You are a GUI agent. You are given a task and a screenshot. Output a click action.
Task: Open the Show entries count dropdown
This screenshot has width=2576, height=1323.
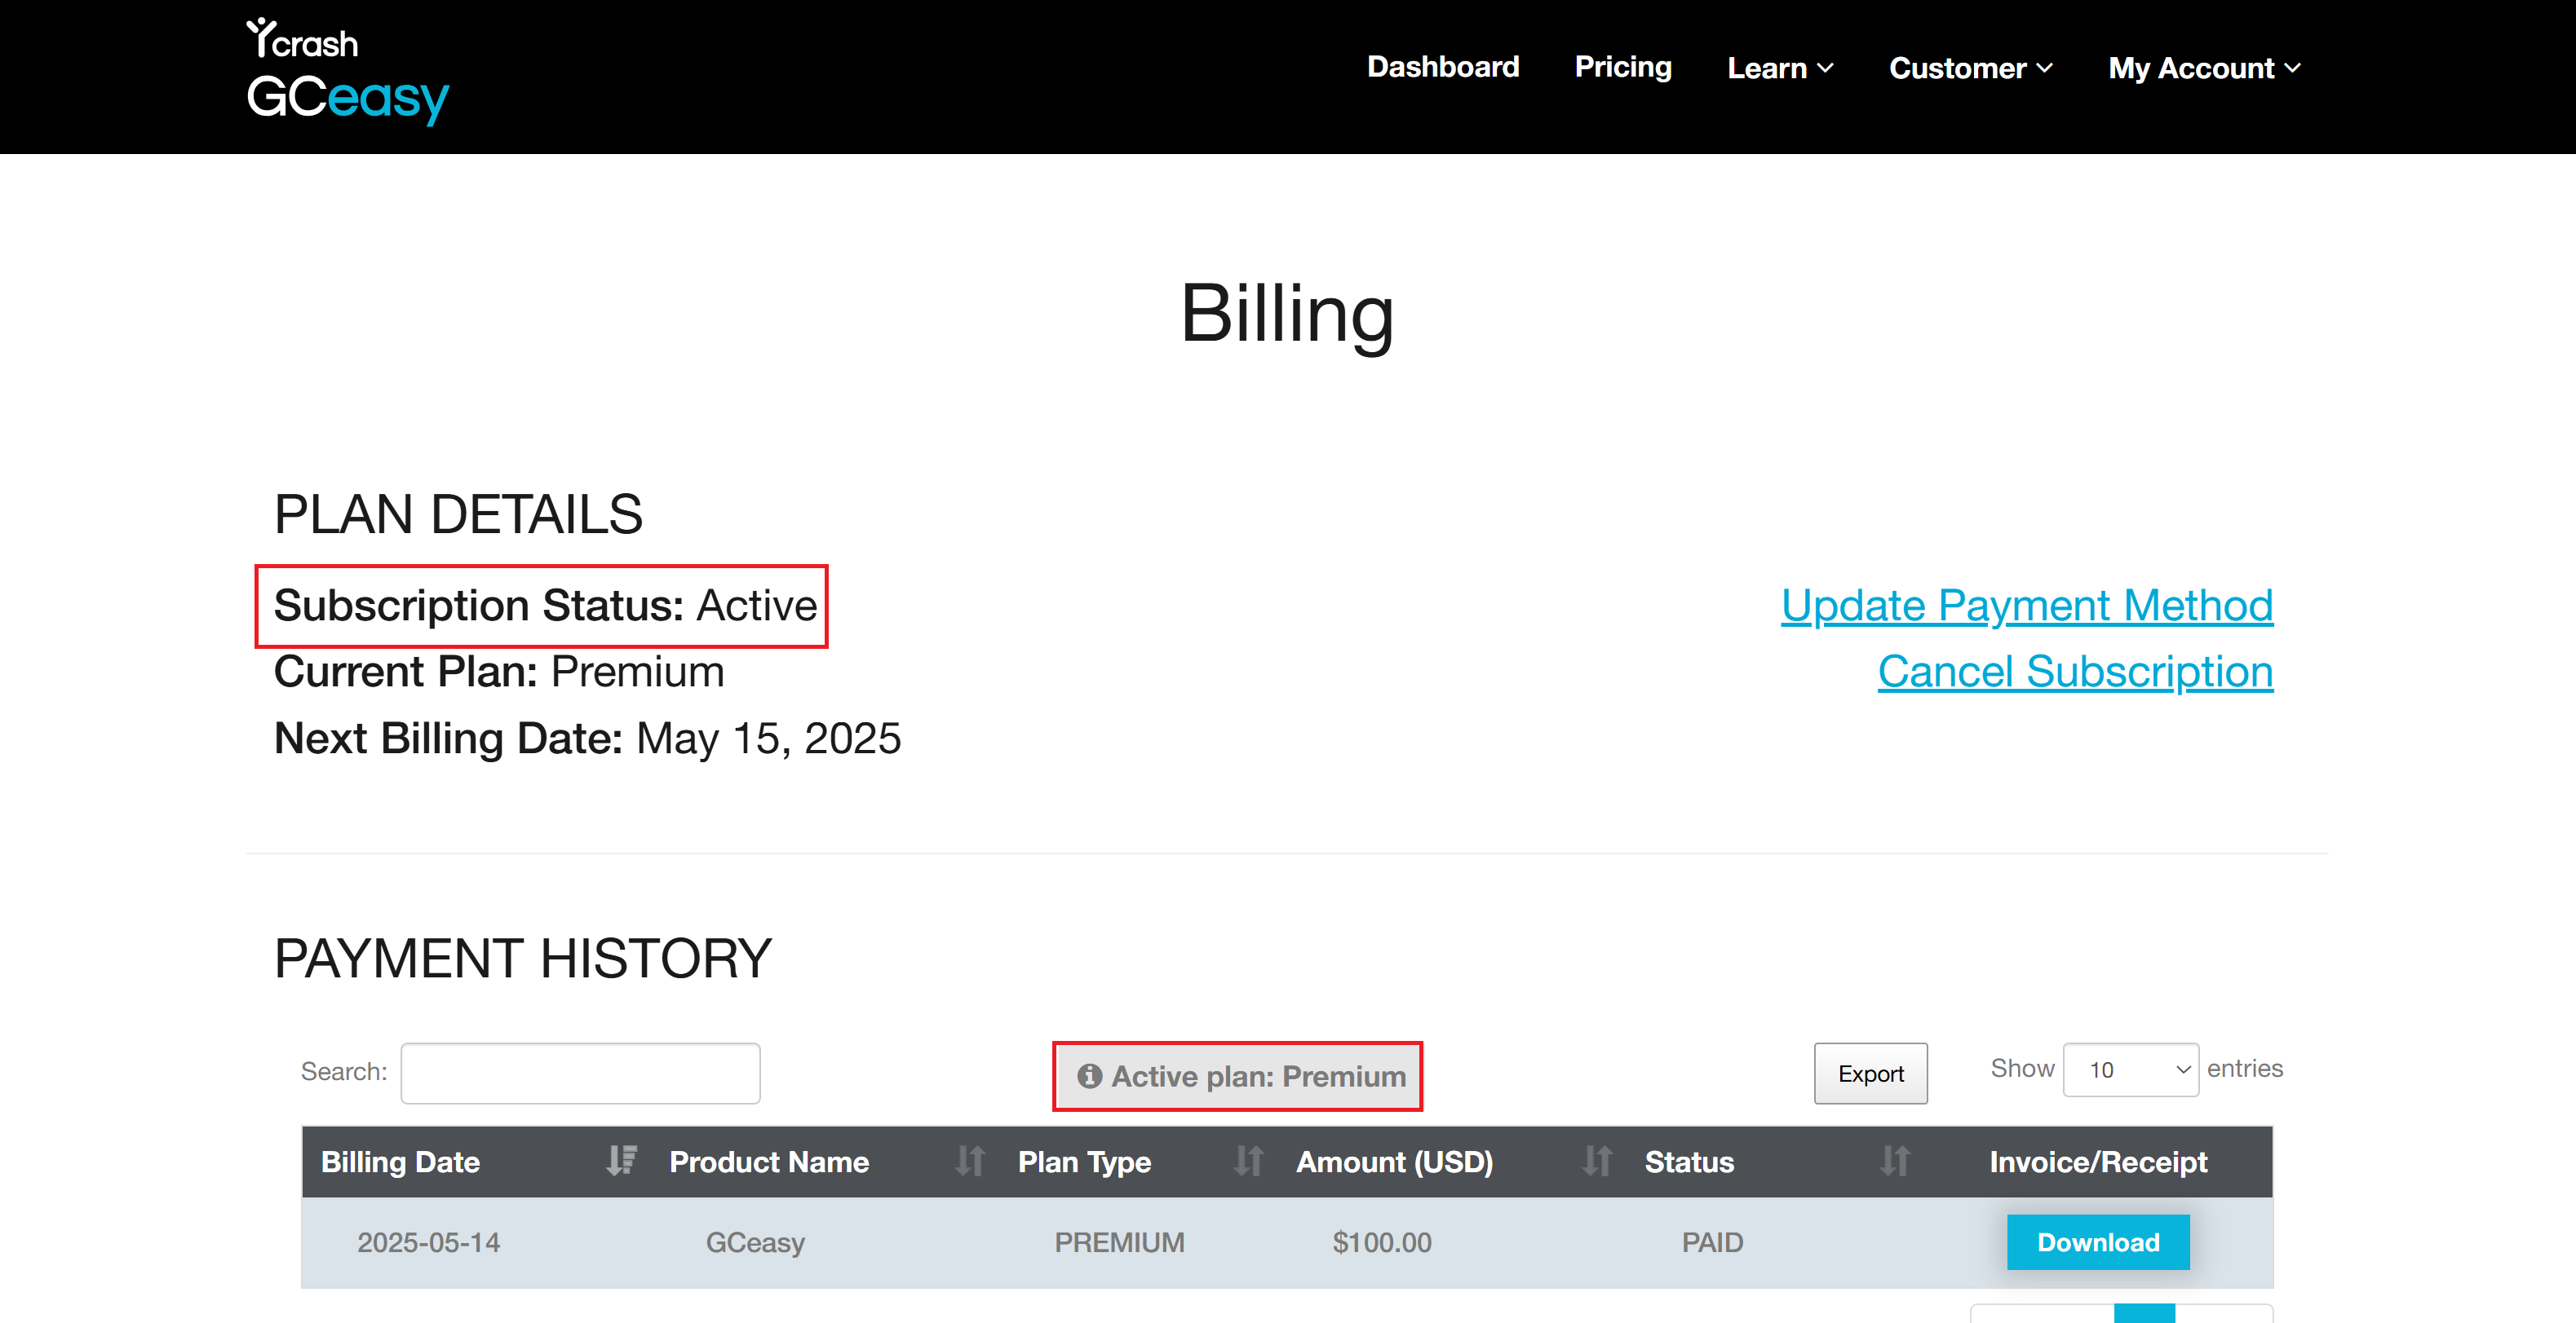(x=2130, y=1069)
